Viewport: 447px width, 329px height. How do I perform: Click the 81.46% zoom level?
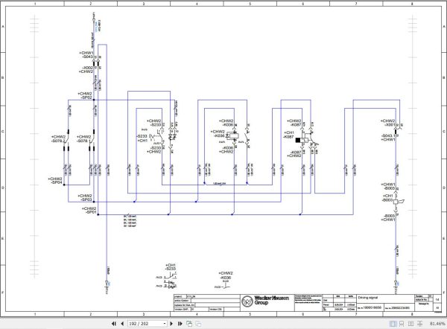click(x=437, y=324)
